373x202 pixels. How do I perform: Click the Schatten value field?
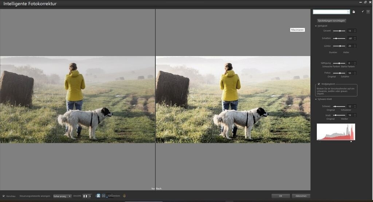350,38
